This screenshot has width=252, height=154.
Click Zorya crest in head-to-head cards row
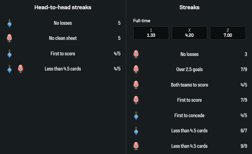tap(20, 69)
